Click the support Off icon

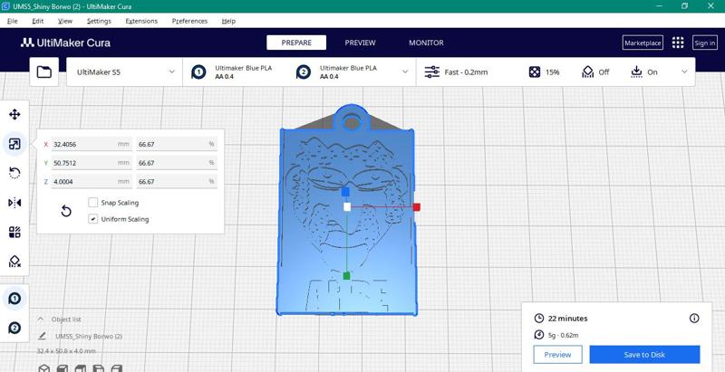pos(587,72)
